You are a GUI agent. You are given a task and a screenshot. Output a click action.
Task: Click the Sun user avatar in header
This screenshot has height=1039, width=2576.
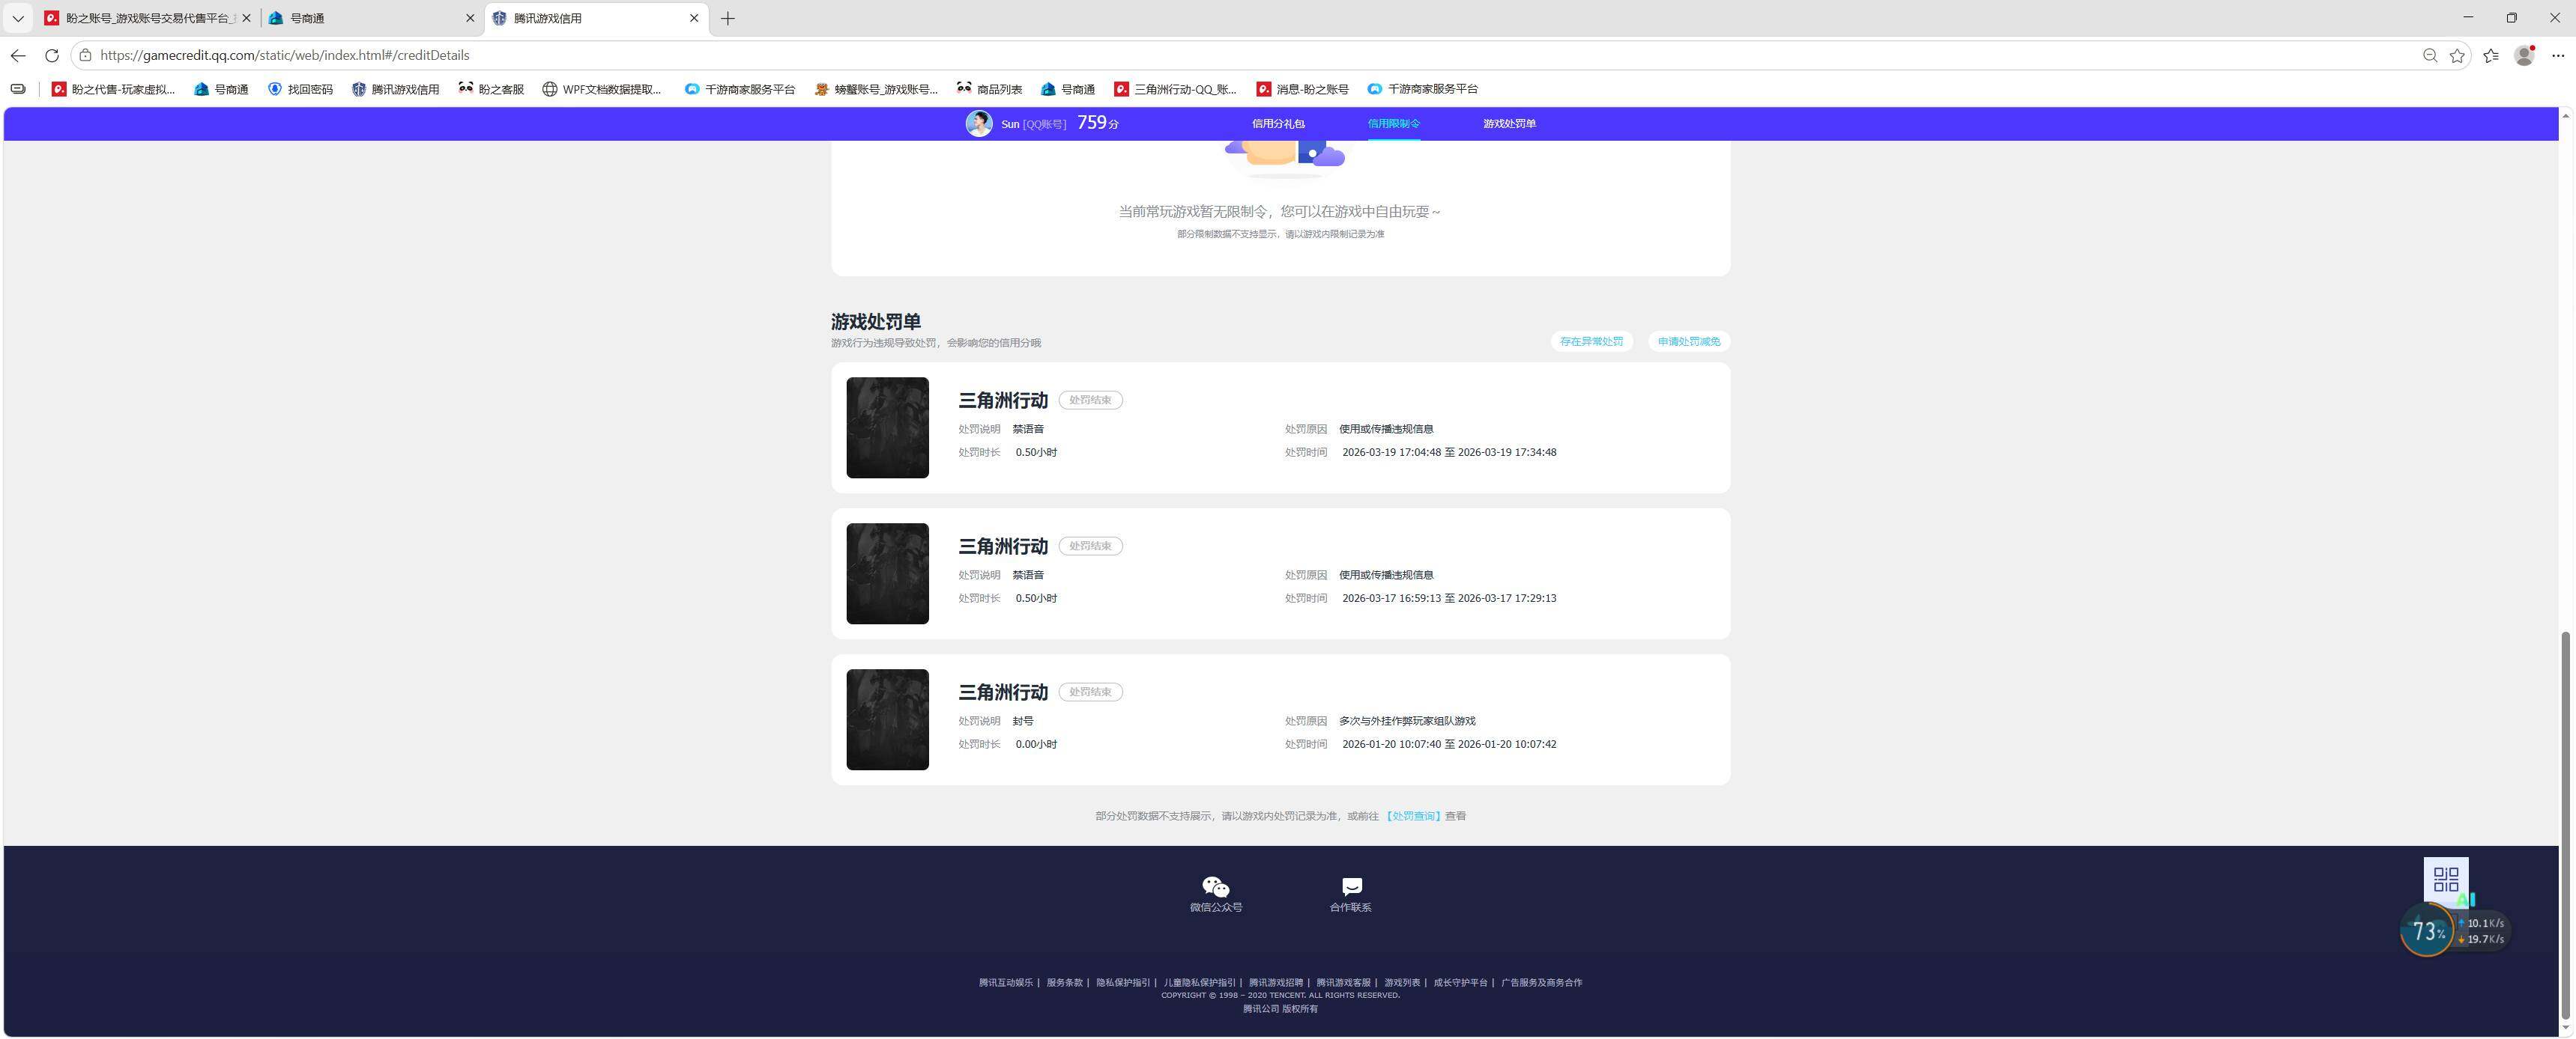click(x=979, y=124)
